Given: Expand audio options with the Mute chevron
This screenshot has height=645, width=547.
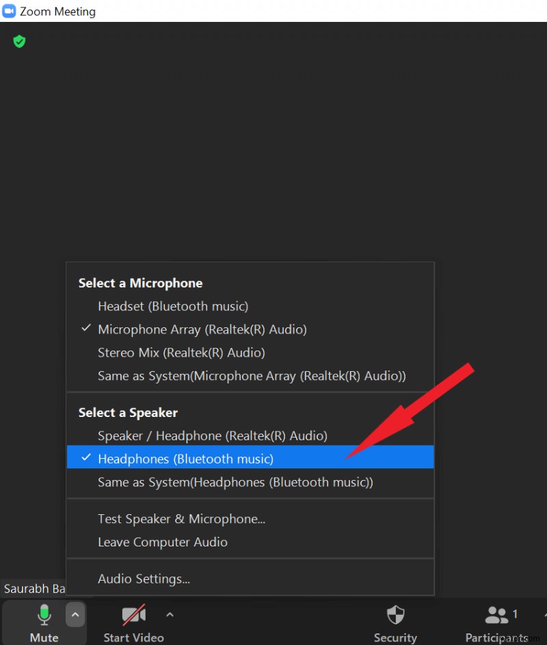Looking at the screenshot, I should click(75, 615).
